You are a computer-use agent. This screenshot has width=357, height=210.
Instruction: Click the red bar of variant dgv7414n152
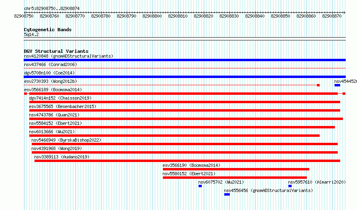[x=185, y=102]
